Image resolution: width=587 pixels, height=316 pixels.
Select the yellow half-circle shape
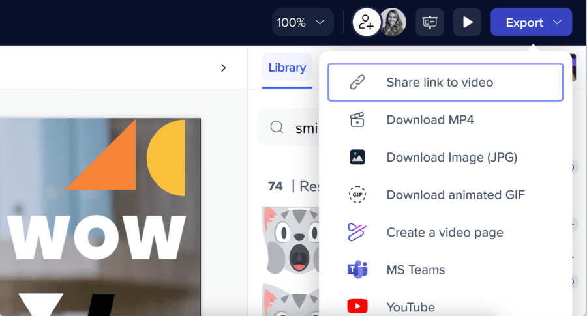pyautogui.click(x=166, y=158)
